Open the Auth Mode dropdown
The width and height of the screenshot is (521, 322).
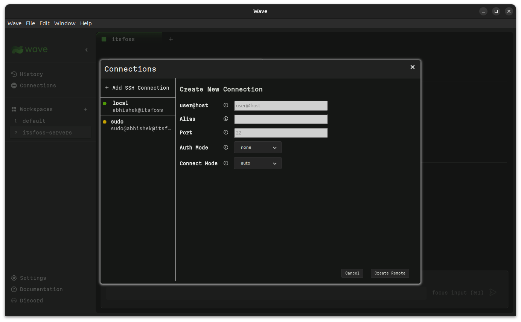point(257,147)
